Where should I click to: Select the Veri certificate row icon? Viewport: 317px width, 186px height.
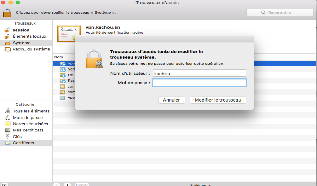click(62, 69)
